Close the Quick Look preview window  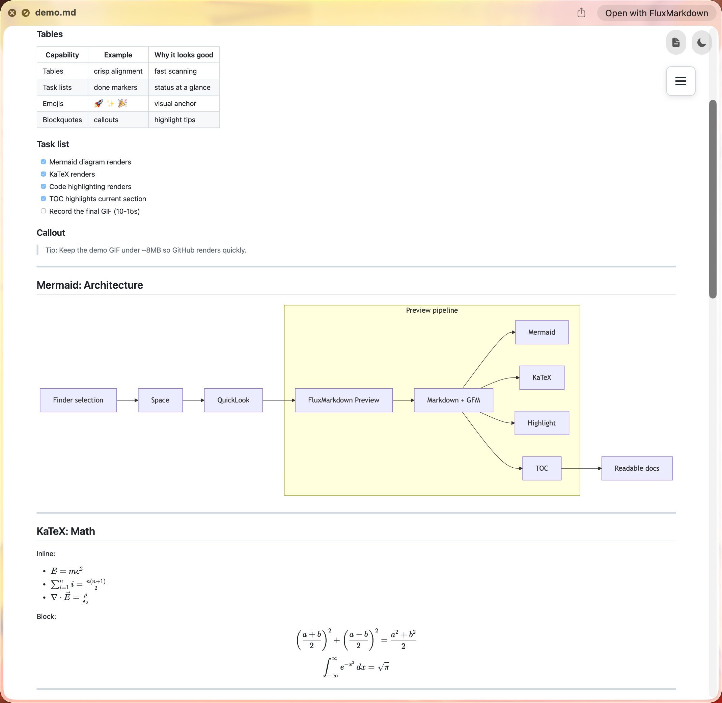(x=12, y=13)
